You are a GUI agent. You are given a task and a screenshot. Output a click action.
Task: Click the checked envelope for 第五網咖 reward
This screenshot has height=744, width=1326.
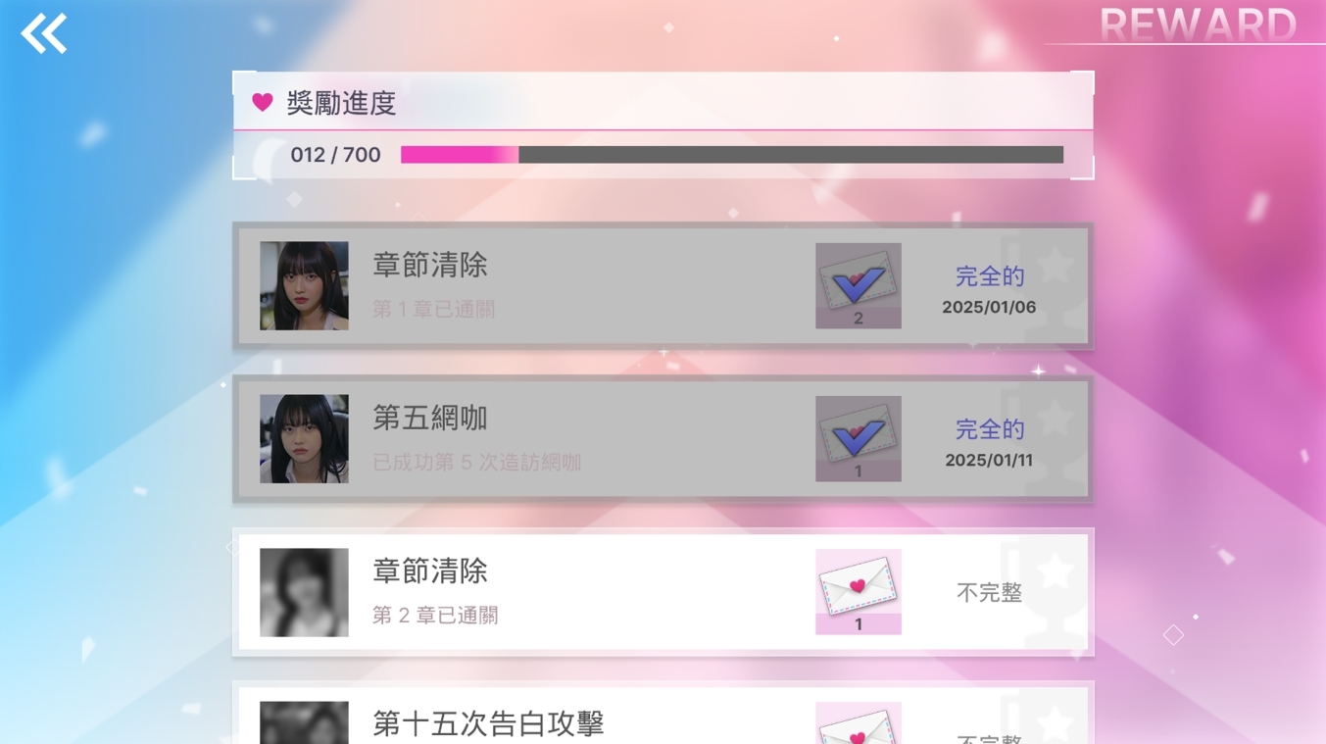(859, 438)
